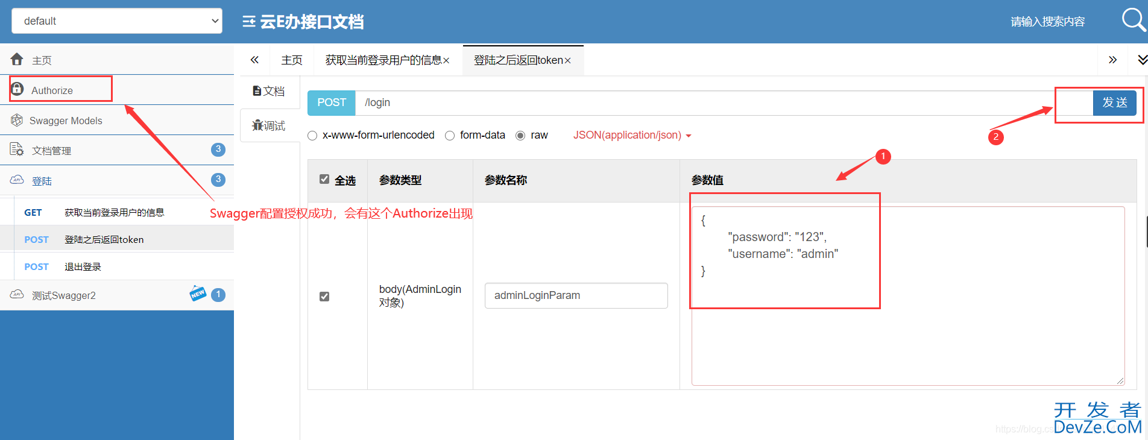Click the 文档管理 document icon
Screen dimensions: 1148x440
(x=17, y=149)
